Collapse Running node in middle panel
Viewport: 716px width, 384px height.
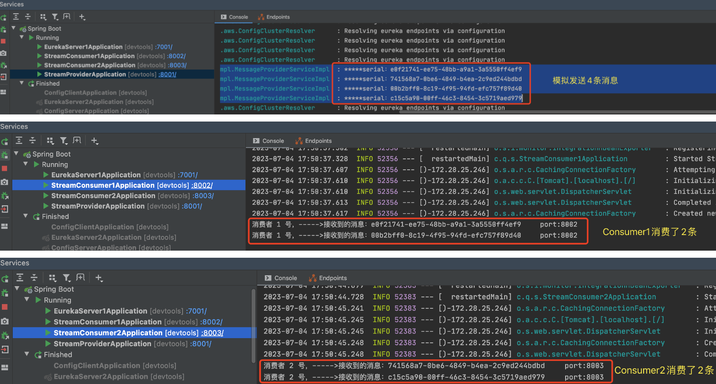pos(26,164)
